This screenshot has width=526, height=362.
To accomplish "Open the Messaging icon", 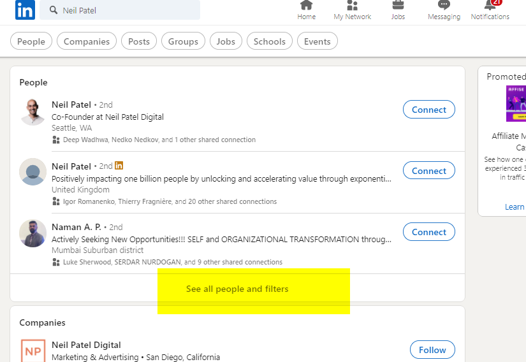I will (x=444, y=5).
